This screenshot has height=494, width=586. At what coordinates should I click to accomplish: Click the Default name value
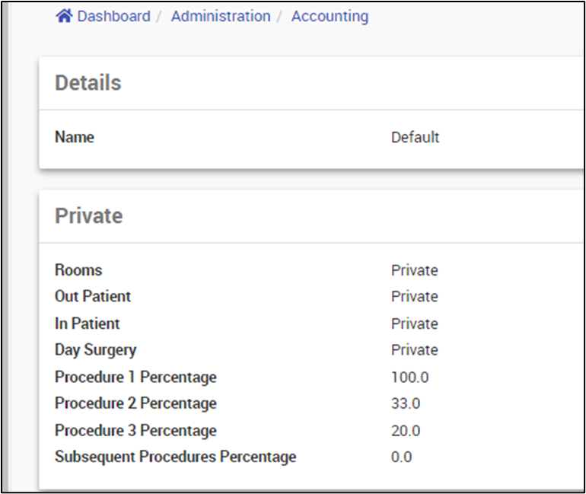[415, 138]
